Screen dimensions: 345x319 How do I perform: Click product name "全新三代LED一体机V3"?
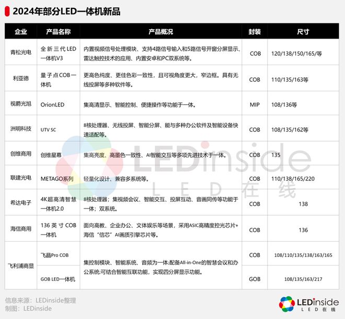[59, 53]
